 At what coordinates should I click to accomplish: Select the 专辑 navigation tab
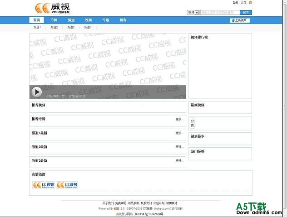[x=54, y=20]
